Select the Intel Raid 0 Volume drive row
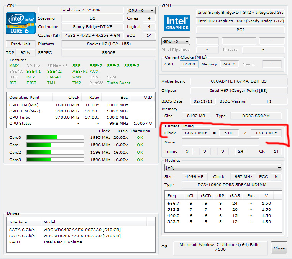 [80, 242]
